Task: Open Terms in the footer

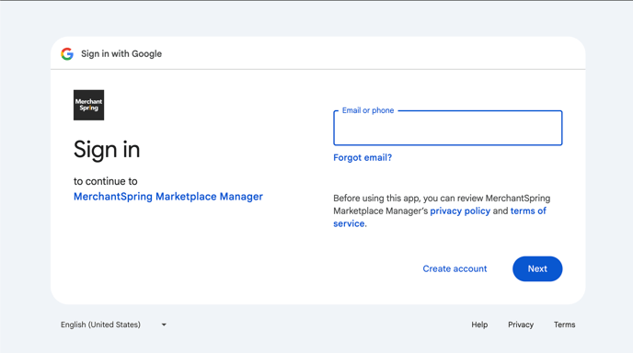Action: click(564, 325)
